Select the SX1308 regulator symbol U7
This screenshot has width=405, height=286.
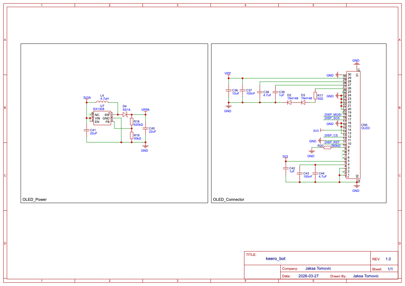tap(102, 118)
